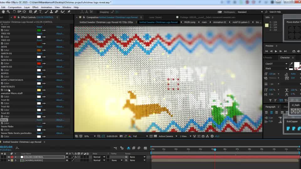Select the Horizontal Type tool
The image size is (301, 169).
40,12
